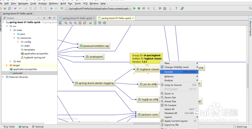Expand External Libraries node

(3, 77)
